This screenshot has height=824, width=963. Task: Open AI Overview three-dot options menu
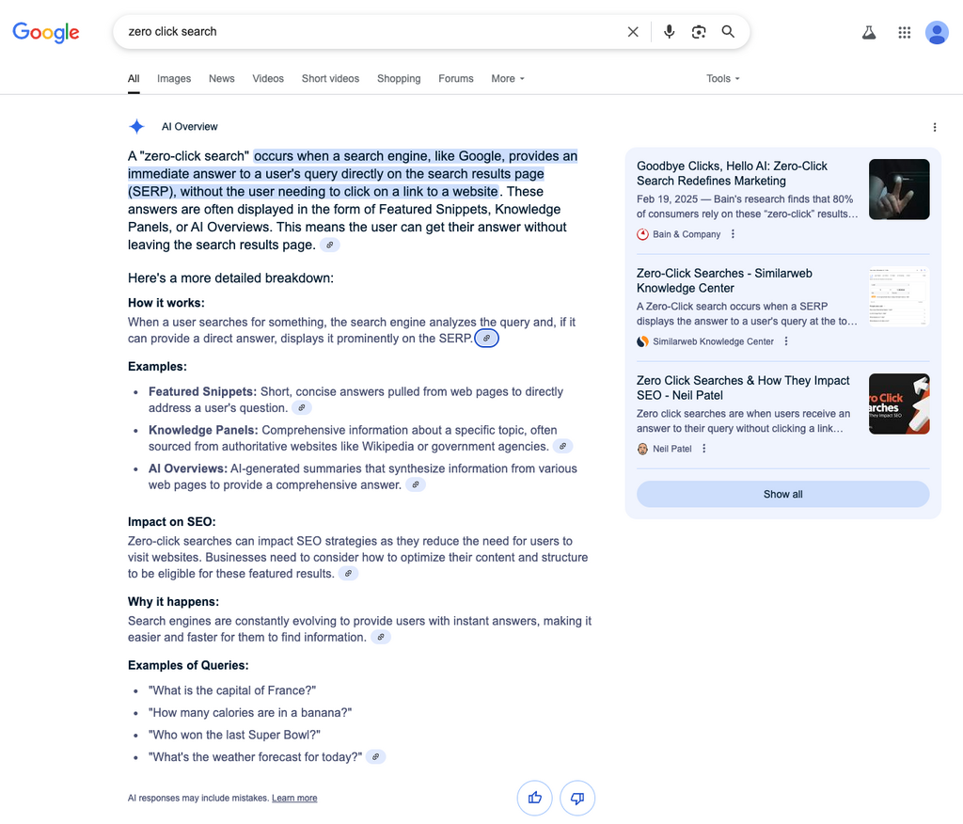click(x=935, y=127)
